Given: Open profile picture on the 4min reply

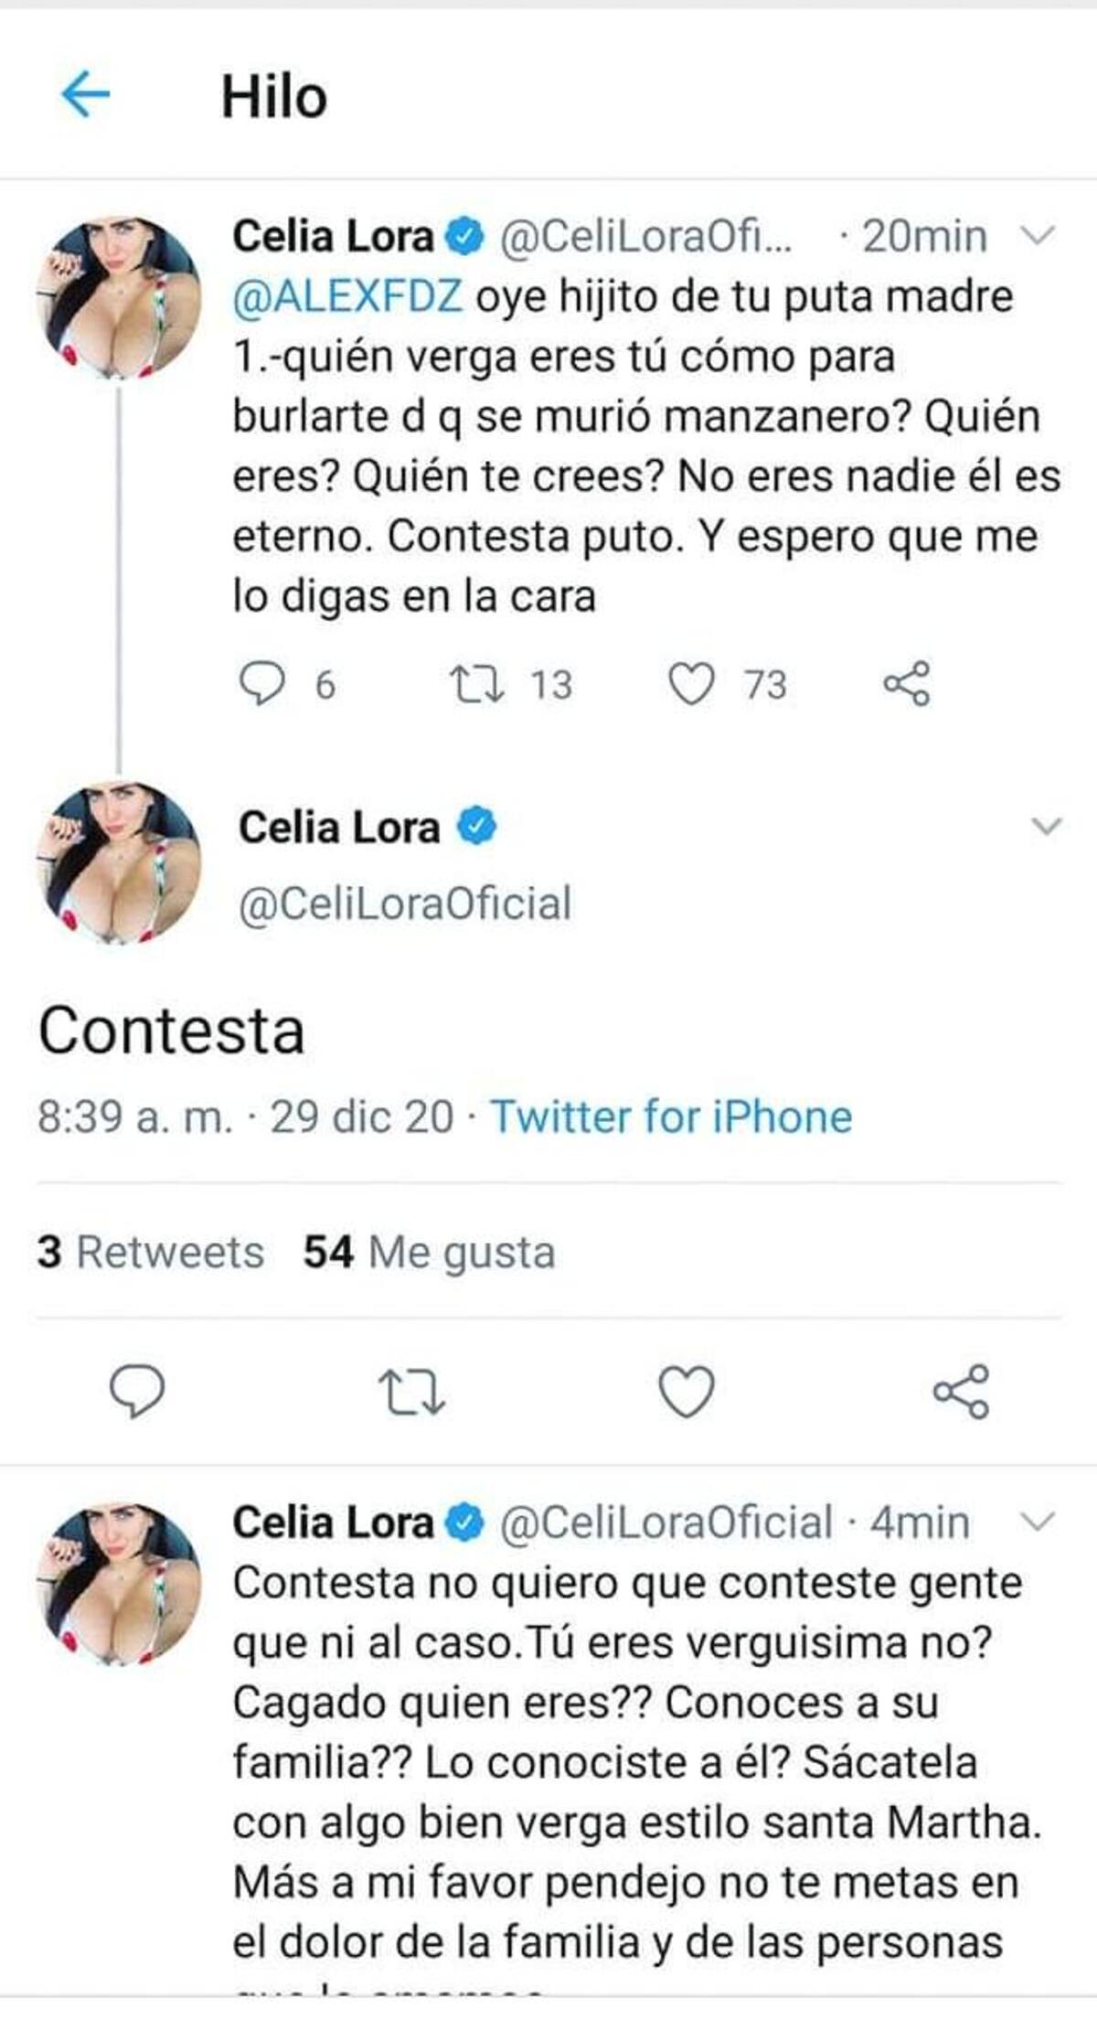Looking at the screenshot, I should tap(118, 1584).
